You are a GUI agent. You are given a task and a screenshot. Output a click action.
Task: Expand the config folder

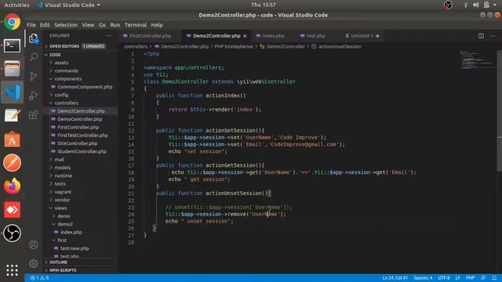(61, 95)
